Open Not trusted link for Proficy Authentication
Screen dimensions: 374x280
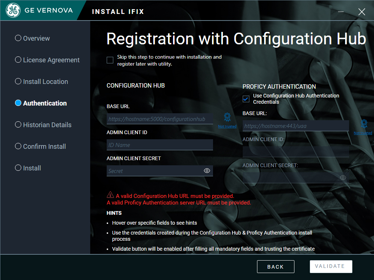tap(363, 133)
